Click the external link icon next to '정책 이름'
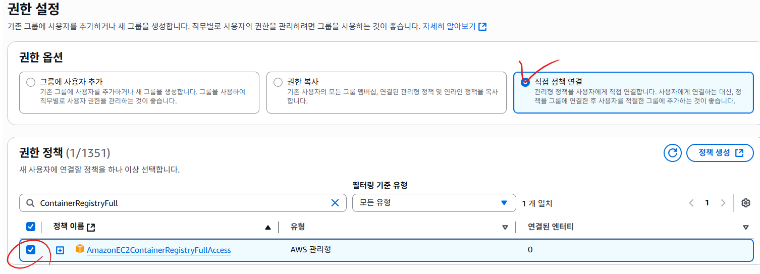Image resolution: width=760 pixels, height=274 pixels. coord(91,227)
